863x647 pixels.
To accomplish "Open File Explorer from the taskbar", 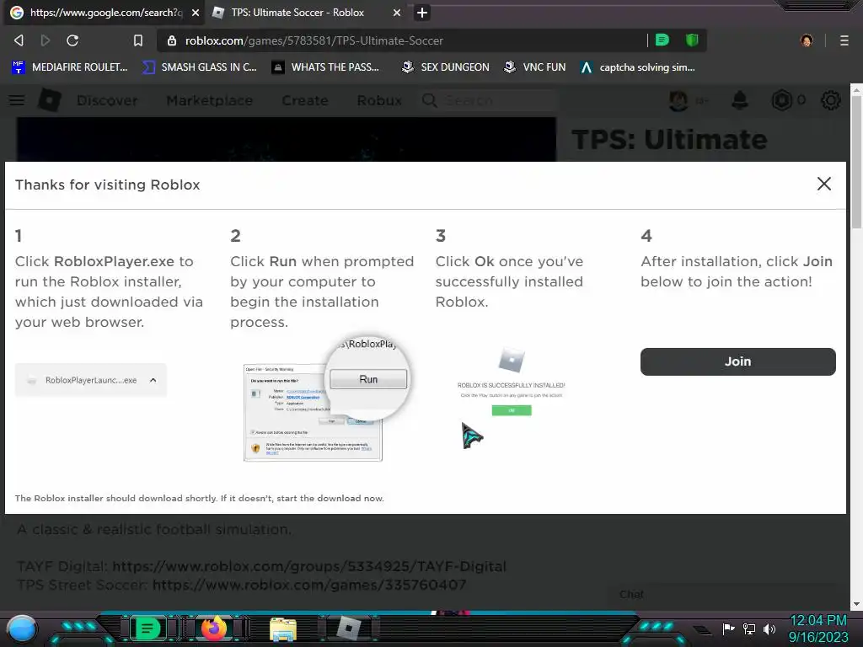I will 283,628.
